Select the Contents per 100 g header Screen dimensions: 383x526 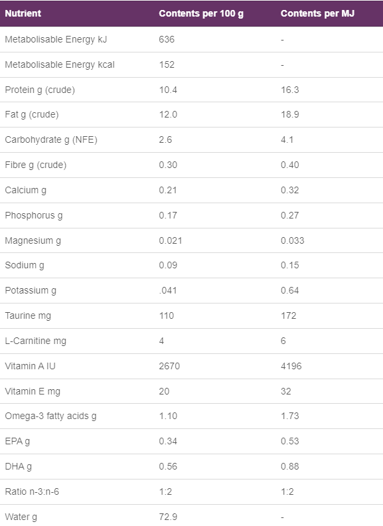201,13
